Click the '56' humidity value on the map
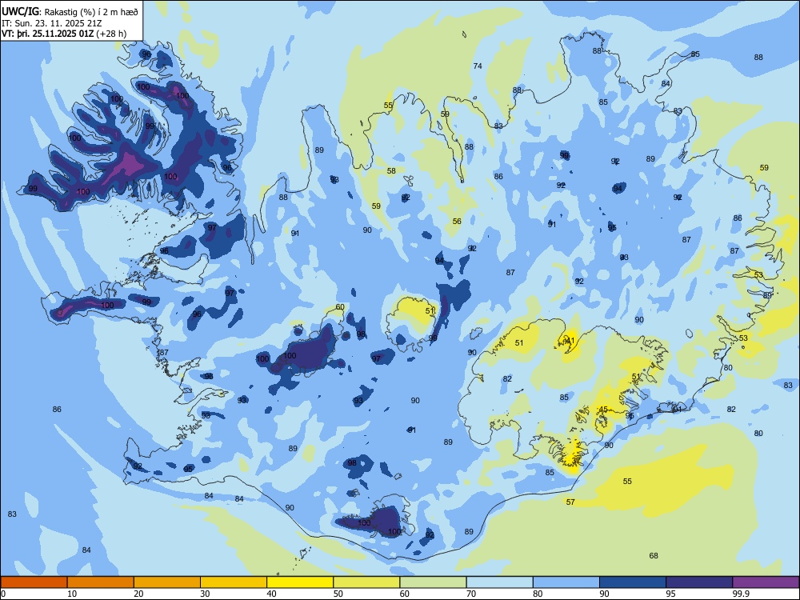Viewport: 800px width, 600px height. coord(457,222)
